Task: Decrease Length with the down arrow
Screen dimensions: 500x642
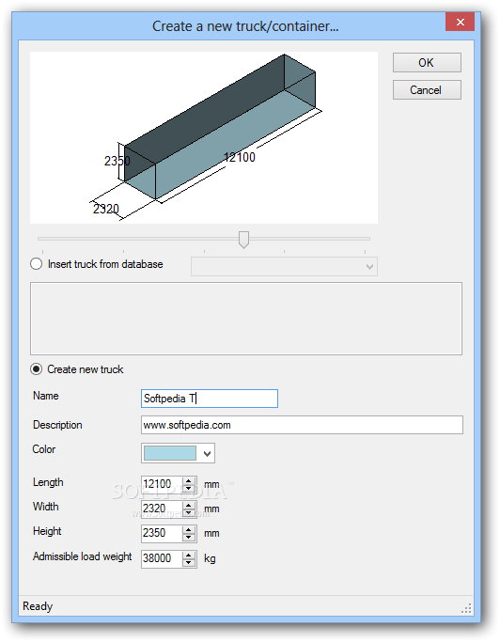Action: click(188, 488)
